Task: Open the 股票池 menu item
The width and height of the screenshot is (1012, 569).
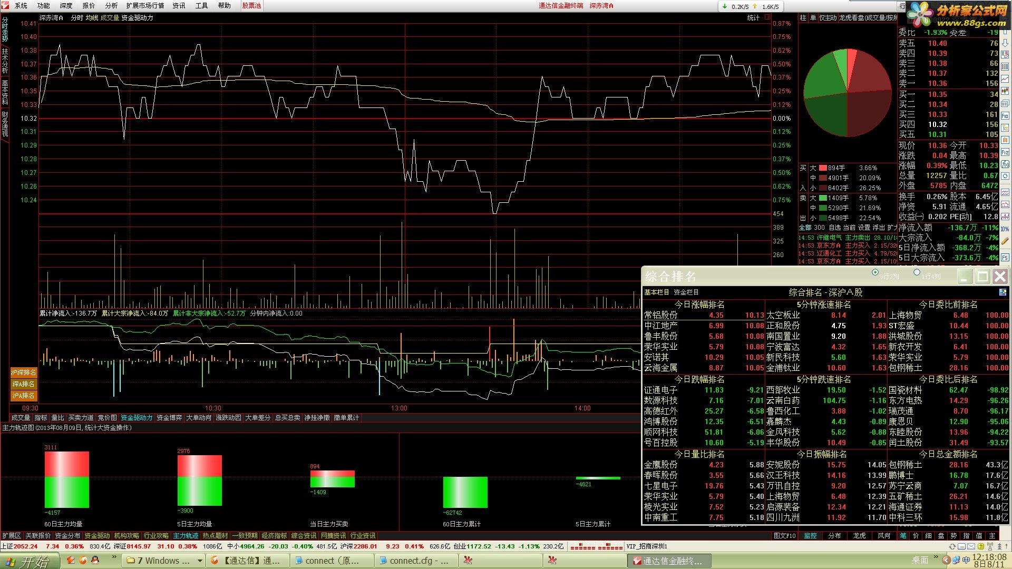Action: point(251,5)
